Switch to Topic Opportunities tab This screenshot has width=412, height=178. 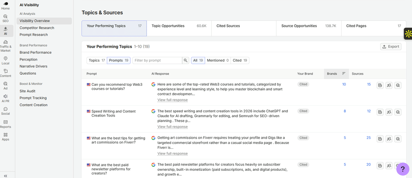pos(179,28)
